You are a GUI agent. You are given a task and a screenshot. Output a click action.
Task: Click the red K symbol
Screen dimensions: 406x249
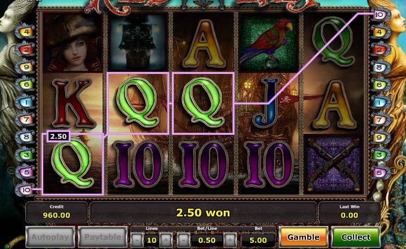pyautogui.click(x=73, y=104)
